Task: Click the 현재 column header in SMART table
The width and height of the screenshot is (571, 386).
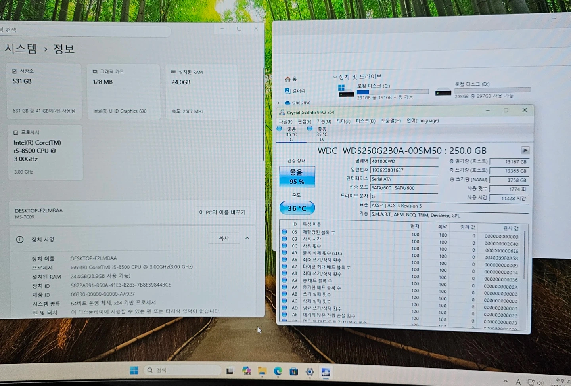Action: (415, 226)
